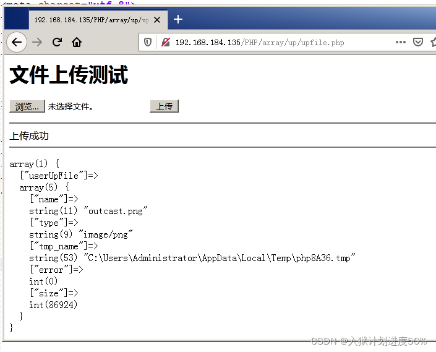View insecure connection padlock info

(166, 42)
